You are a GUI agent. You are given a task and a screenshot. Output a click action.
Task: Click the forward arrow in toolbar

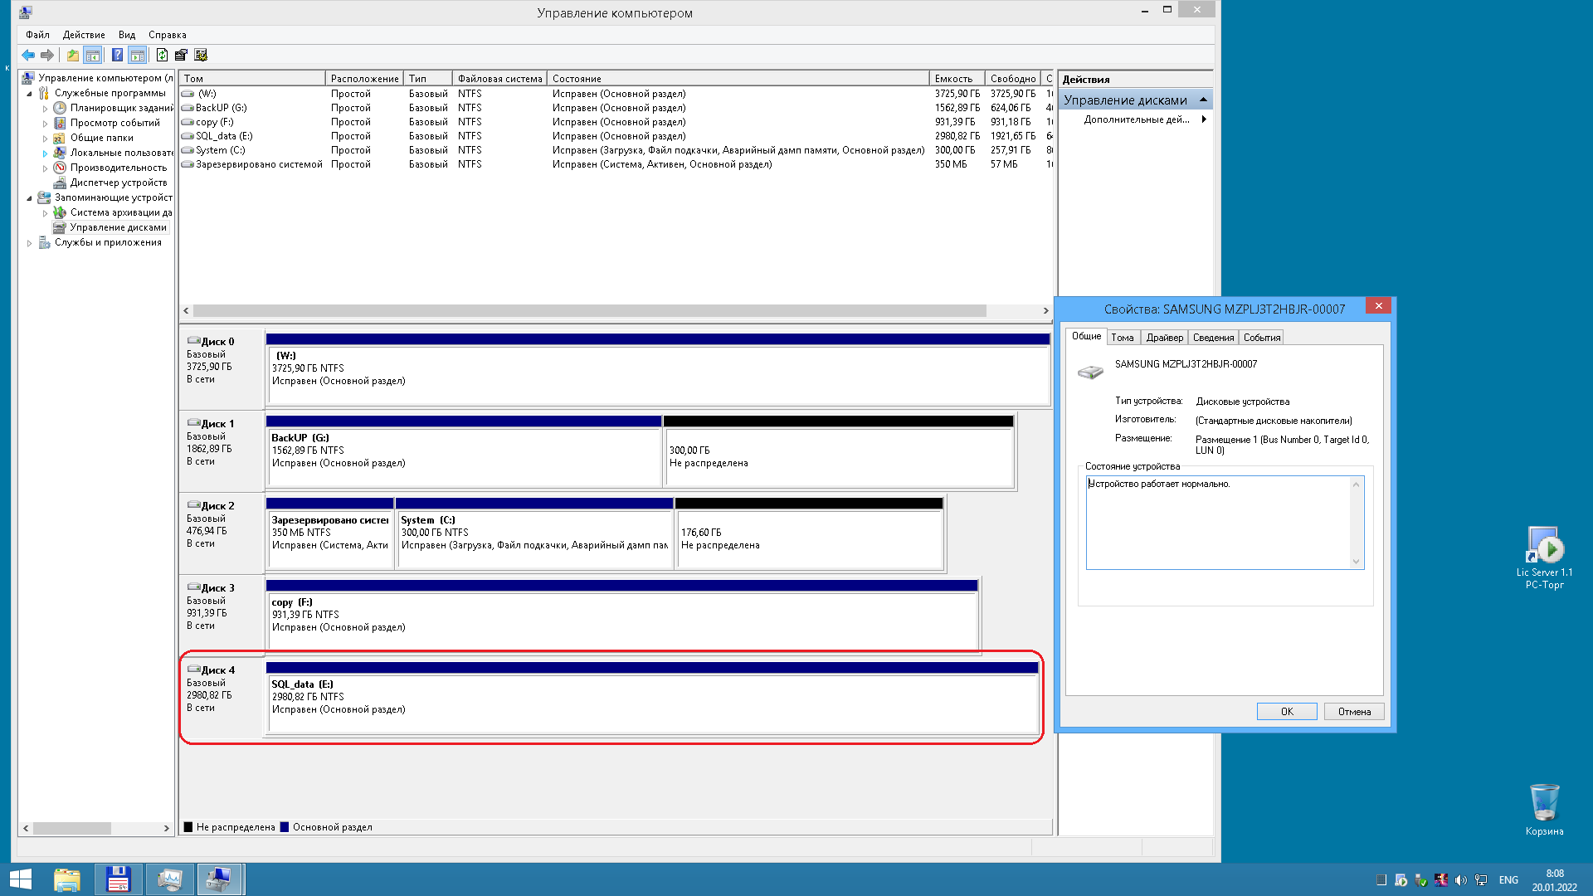coord(47,55)
